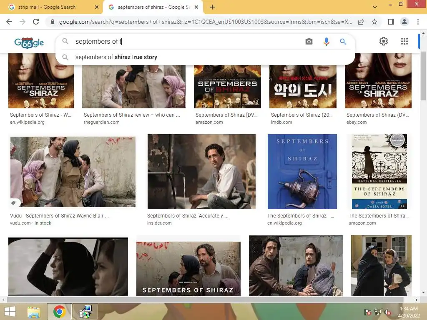Choose suggestion septembers of shiraz true story
The width and height of the screenshot is (427, 320).
pos(116,57)
